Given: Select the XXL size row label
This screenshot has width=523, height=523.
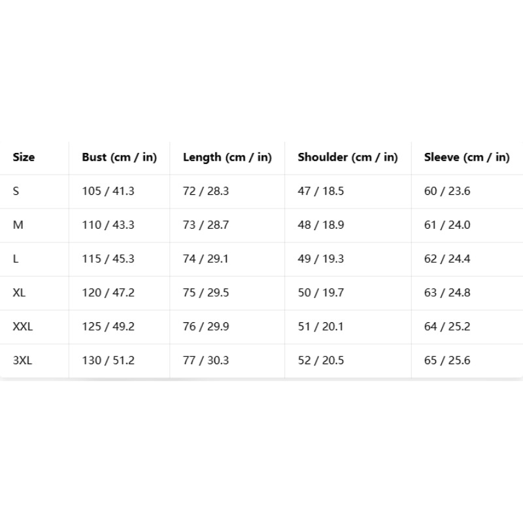Looking at the screenshot, I should tap(23, 326).
